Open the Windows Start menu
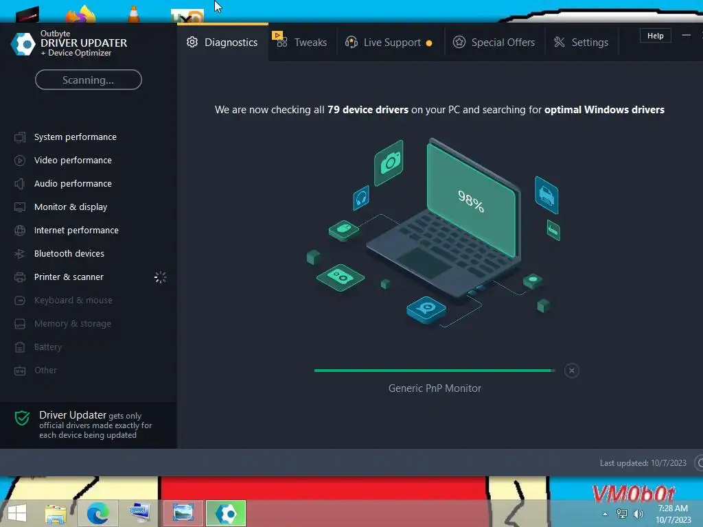Screen dimensions: 703x527 17,513
